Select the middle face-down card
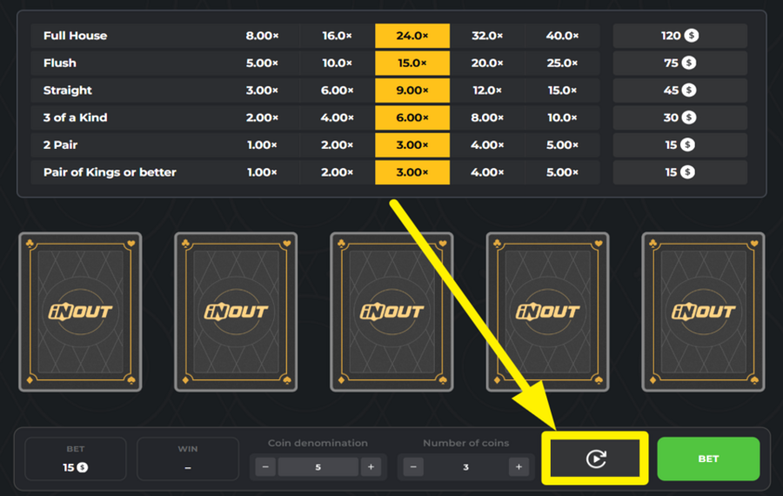This screenshot has width=783, height=496. [391, 312]
